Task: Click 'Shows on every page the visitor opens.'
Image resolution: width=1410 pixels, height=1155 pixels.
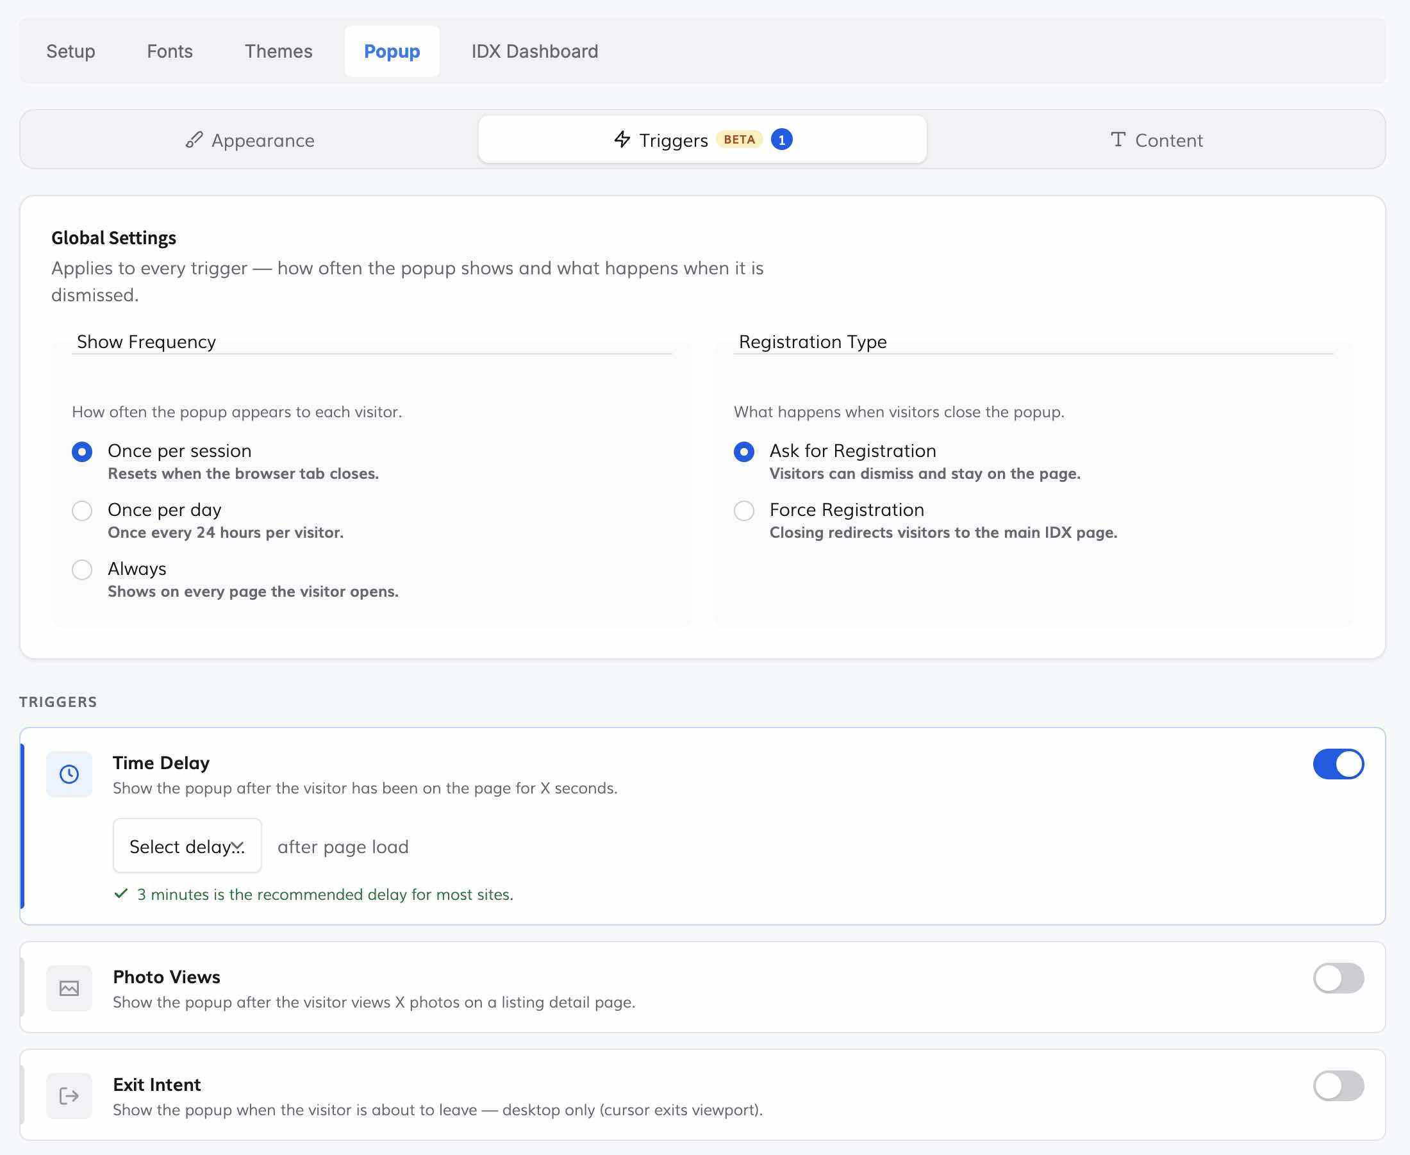Action: point(253,592)
